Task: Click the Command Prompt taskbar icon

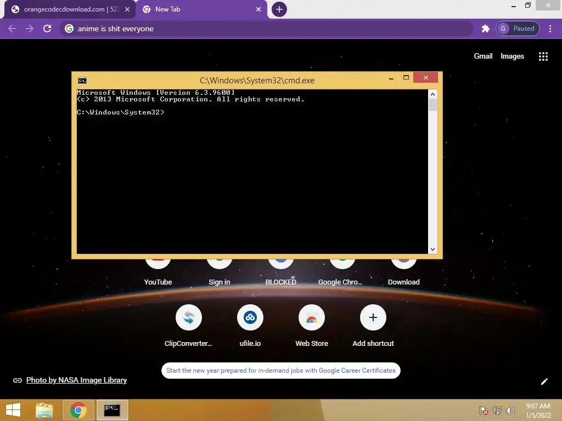Action: point(112,410)
